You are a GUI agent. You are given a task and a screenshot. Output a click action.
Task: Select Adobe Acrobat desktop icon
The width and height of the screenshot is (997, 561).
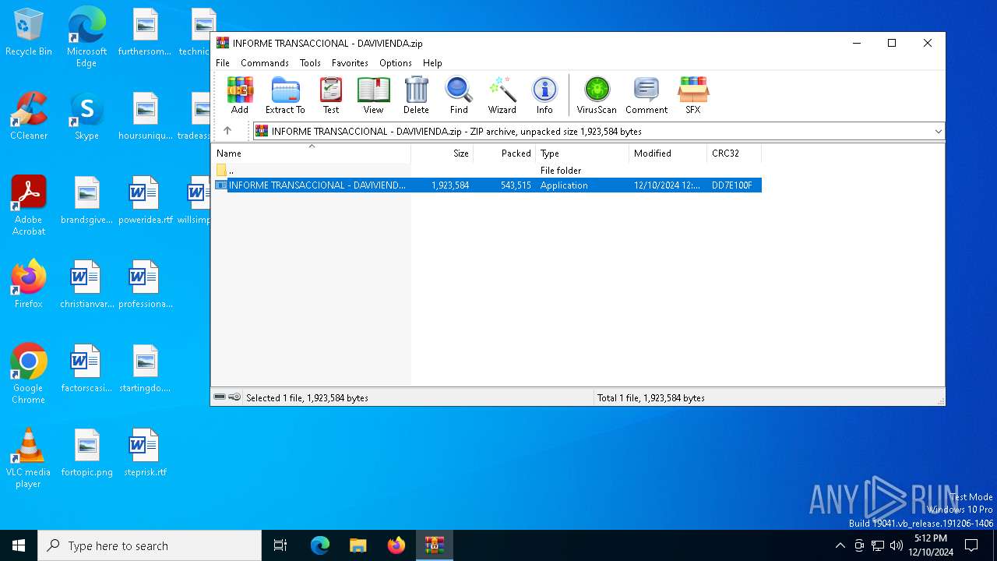(x=29, y=206)
